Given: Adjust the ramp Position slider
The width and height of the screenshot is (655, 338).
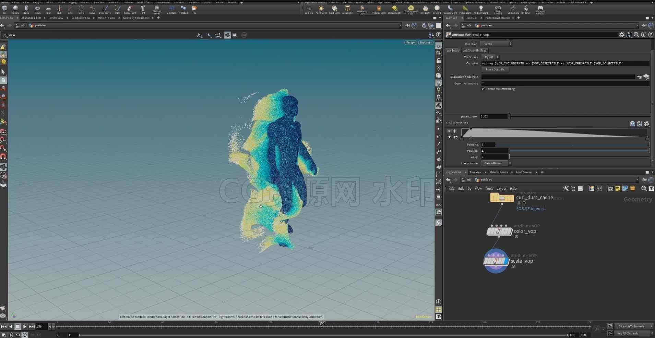Looking at the screenshot, I should pyautogui.click(x=579, y=151).
